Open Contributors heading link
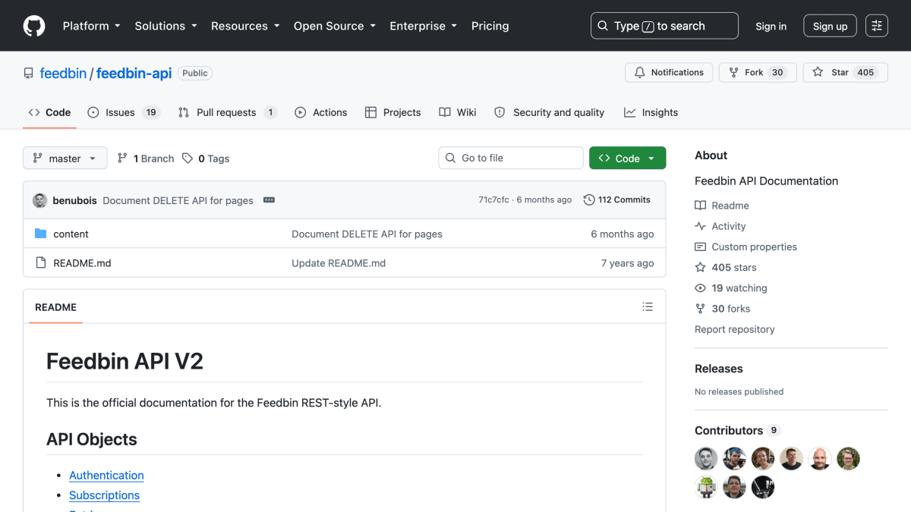Viewport: 911px width, 512px height. [737, 430]
